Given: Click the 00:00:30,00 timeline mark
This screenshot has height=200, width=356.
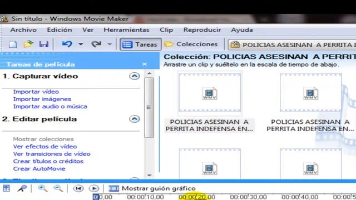Looking at the screenshot, I should (249, 197).
